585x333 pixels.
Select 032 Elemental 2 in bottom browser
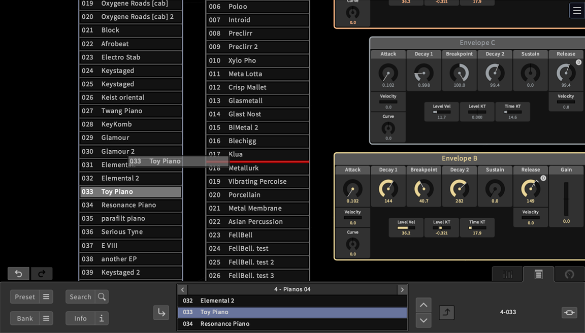(x=292, y=301)
